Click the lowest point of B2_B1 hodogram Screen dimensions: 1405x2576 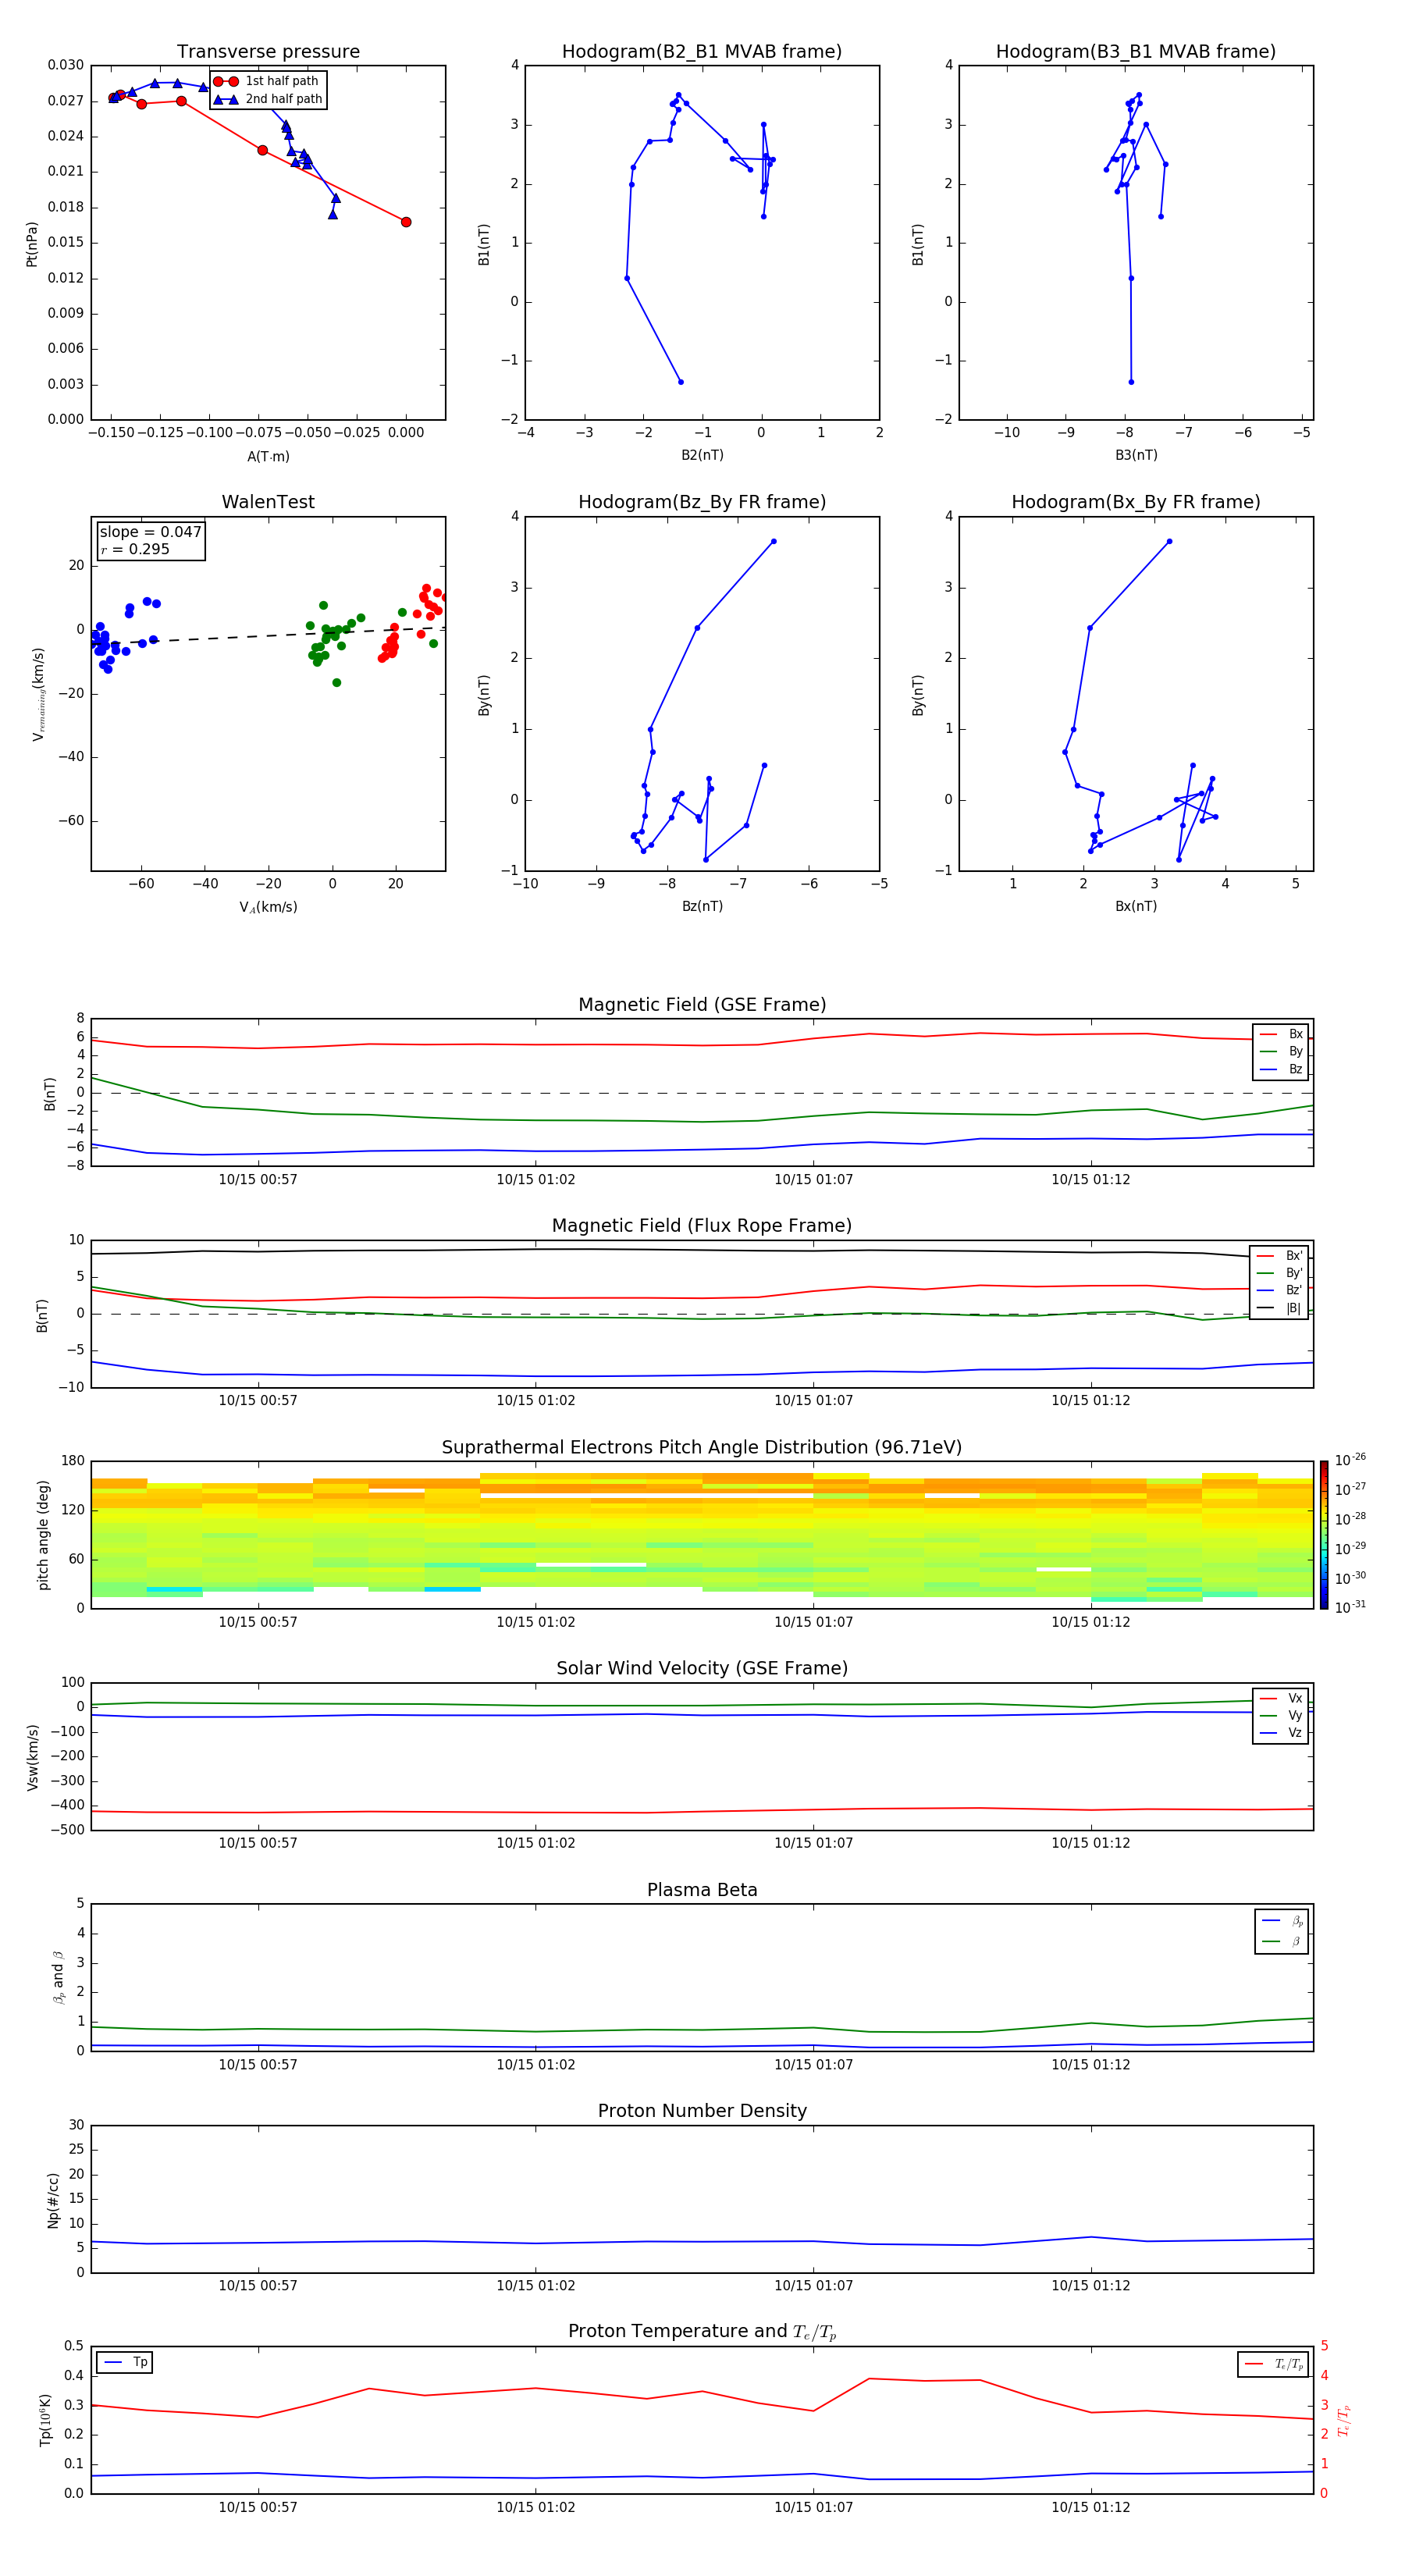pos(681,382)
